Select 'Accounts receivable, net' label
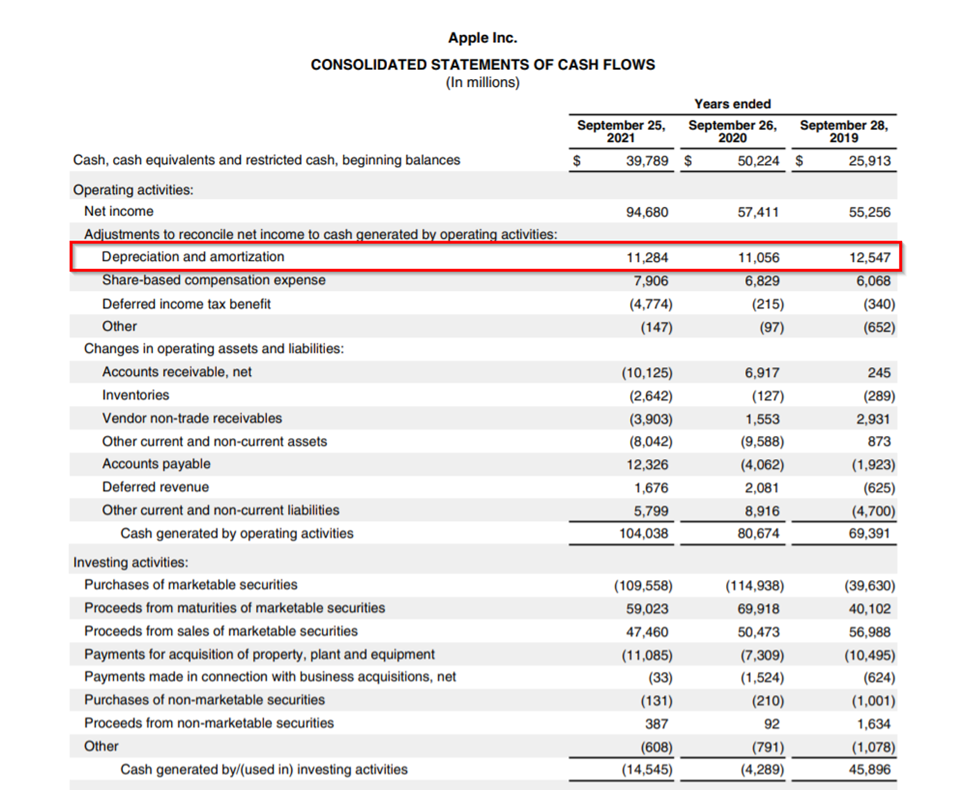The image size is (964, 790). tap(177, 372)
